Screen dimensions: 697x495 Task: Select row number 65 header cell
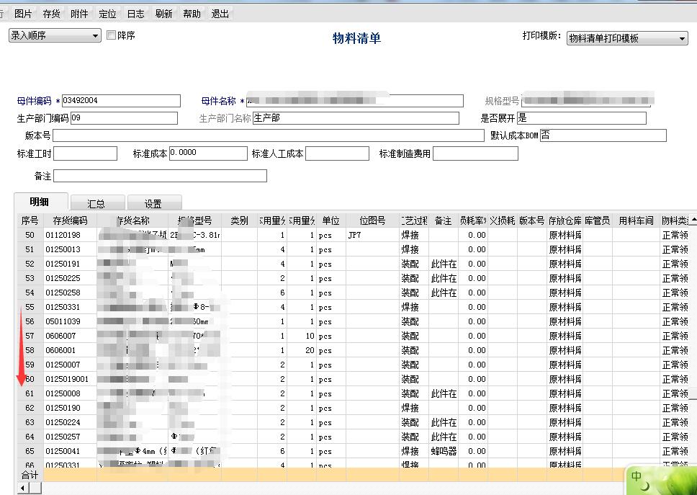click(30, 451)
